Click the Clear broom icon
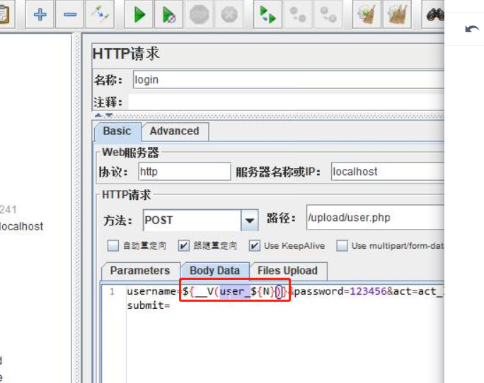This screenshot has width=484, height=383. [366, 14]
